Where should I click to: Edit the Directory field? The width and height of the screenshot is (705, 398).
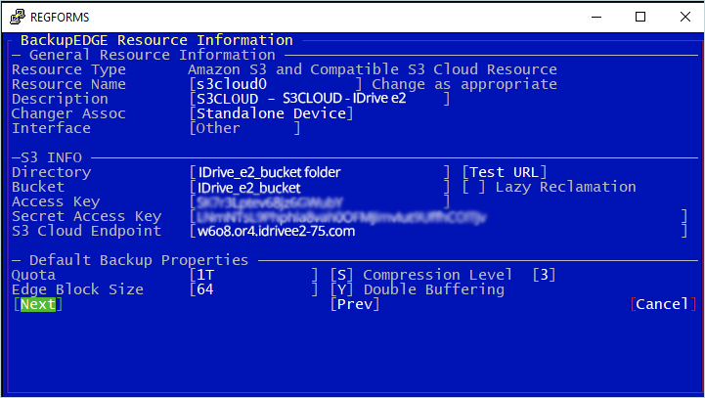click(x=320, y=172)
